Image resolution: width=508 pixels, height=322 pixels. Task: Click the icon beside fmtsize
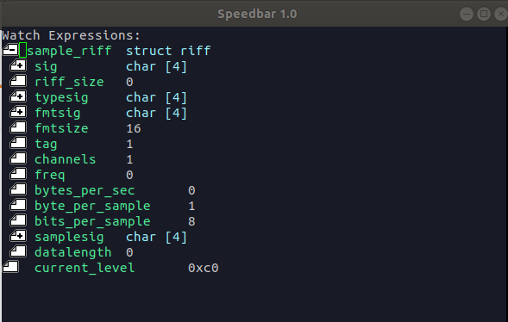18,127
